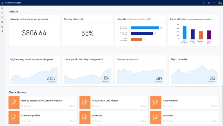
Task: Click the Measures orange document icon
Action: [x=84, y=117]
